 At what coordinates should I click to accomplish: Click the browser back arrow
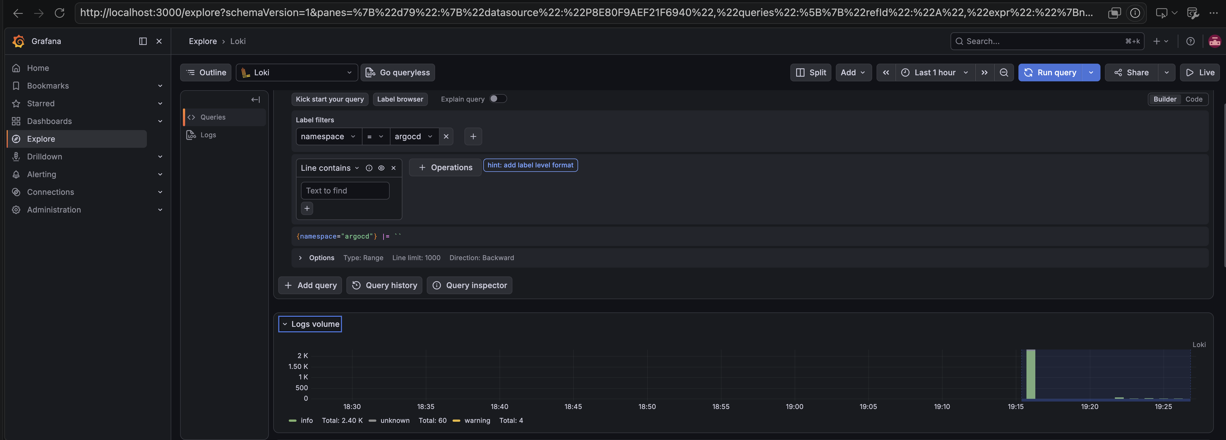[x=18, y=13]
